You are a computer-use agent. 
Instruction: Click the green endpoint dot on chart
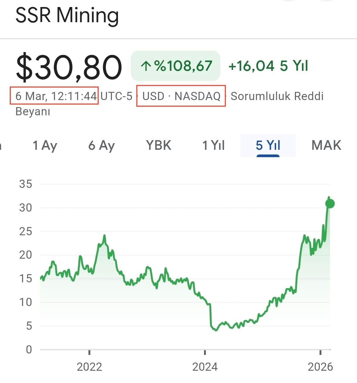pyautogui.click(x=330, y=204)
